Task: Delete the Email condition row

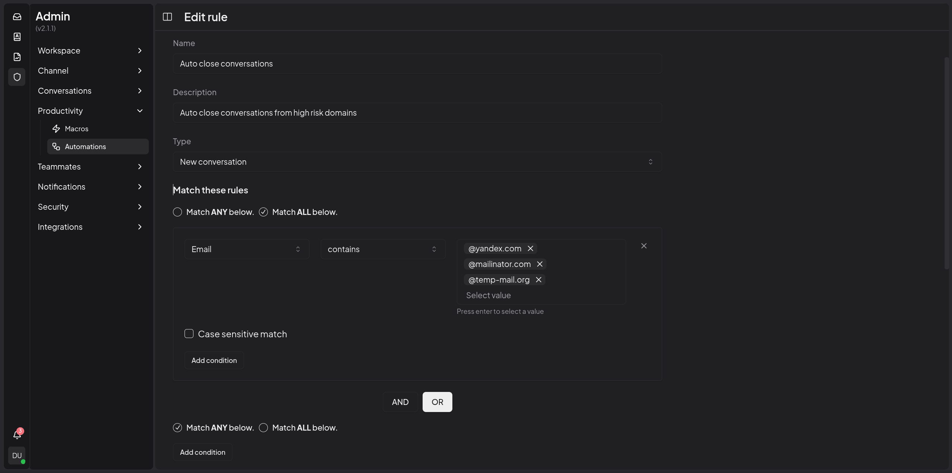Action: pyautogui.click(x=644, y=246)
